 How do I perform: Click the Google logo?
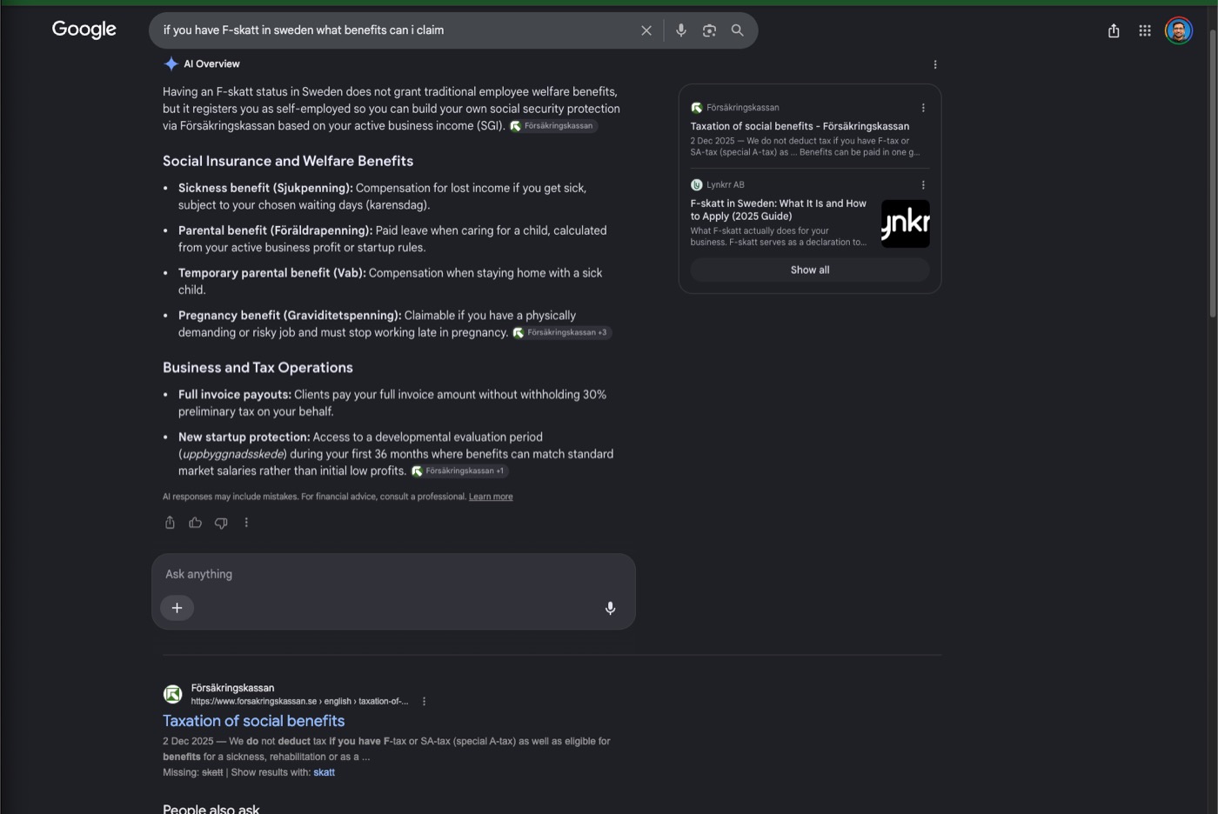tap(84, 30)
